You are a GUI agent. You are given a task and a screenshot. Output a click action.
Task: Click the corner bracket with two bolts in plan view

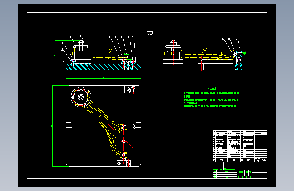(130, 89)
